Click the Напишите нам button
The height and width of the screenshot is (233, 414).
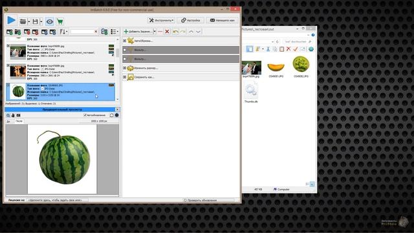tap(223, 20)
